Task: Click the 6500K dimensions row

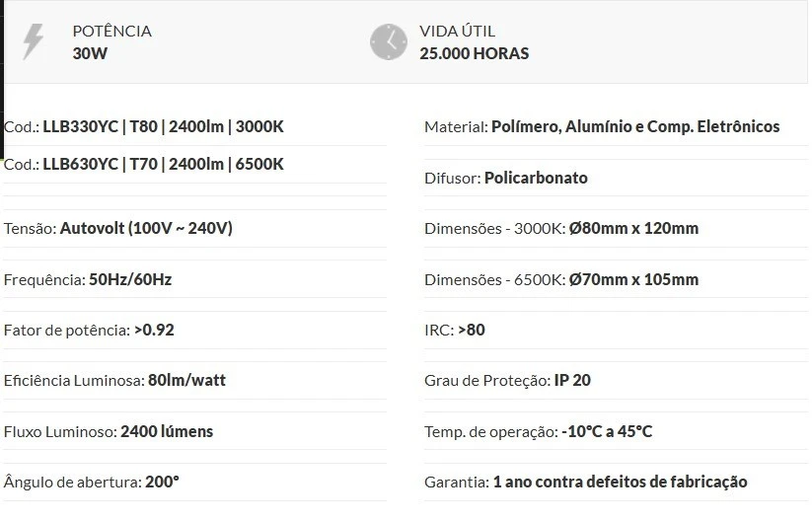Action: point(560,279)
